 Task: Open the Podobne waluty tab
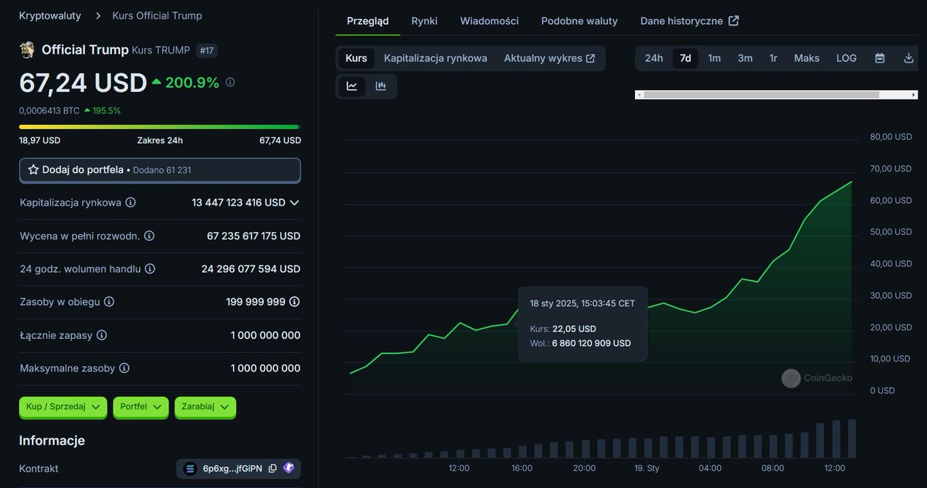tap(579, 21)
